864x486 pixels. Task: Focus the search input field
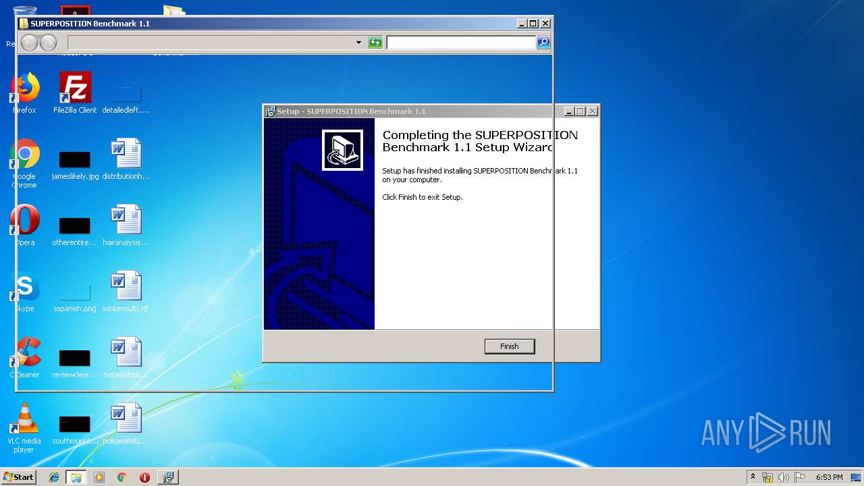tap(461, 43)
